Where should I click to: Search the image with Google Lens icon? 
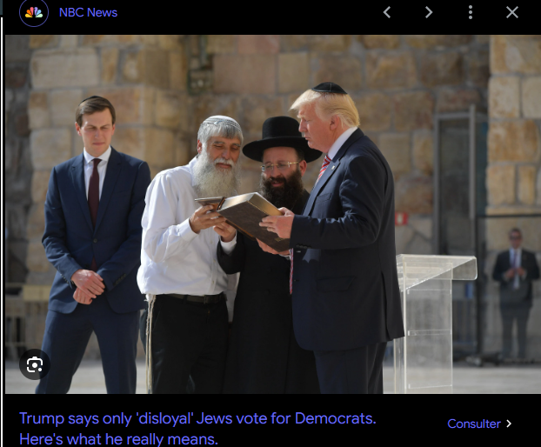(x=35, y=364)
